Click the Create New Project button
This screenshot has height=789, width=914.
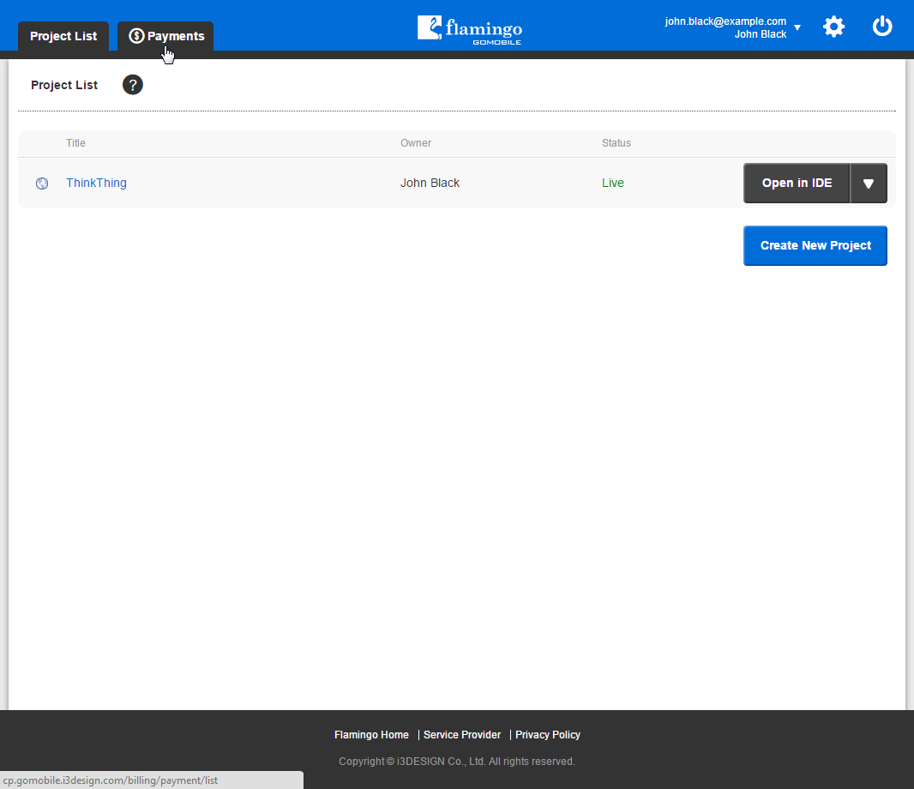click(815, 245)
